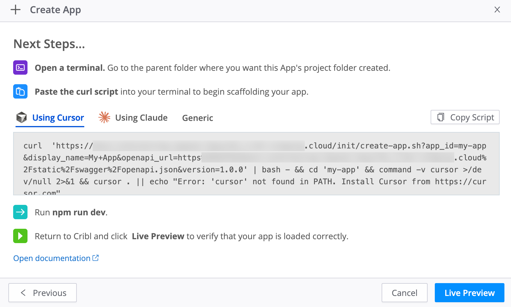Launch the blue Live Preview button
The height and width of the screenshot is (307, 511).
pos(469,293)
